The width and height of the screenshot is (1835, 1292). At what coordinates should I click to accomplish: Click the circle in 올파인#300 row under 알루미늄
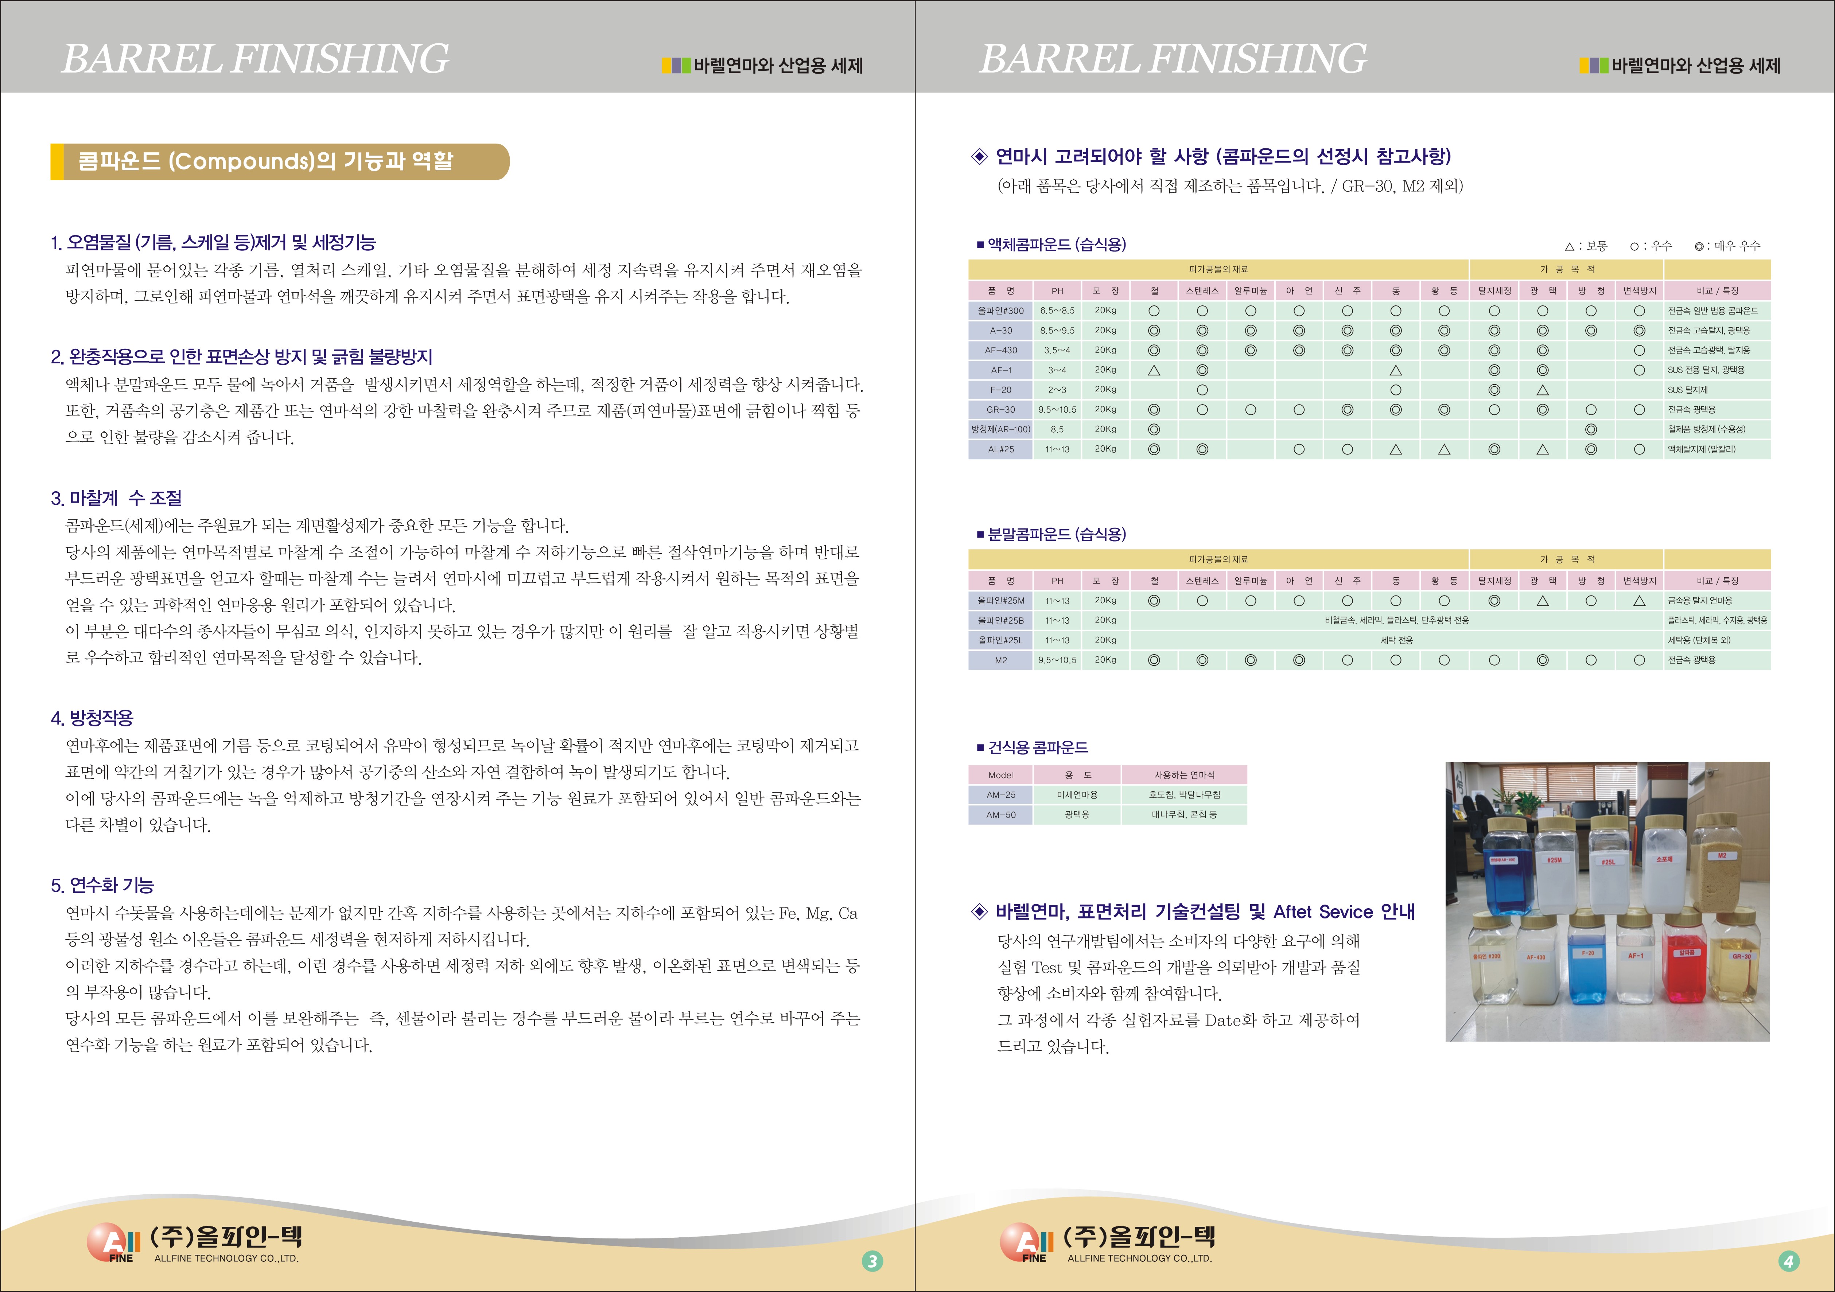point(1251,311)
